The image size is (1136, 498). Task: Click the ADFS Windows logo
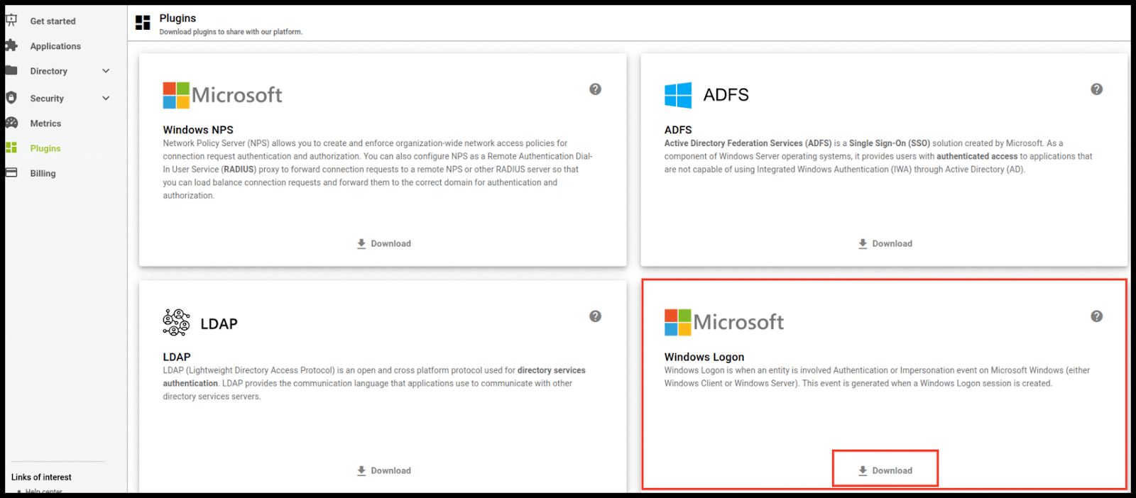[x=678, y=95]
